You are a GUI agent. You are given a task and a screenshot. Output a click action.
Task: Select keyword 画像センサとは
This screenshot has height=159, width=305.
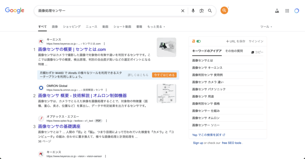tap(203, 60)
